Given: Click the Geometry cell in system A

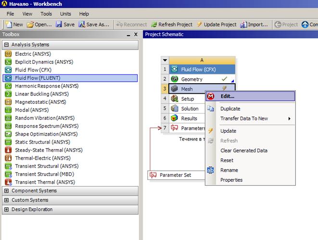Looking at the screenshot, I should [191, 79].
